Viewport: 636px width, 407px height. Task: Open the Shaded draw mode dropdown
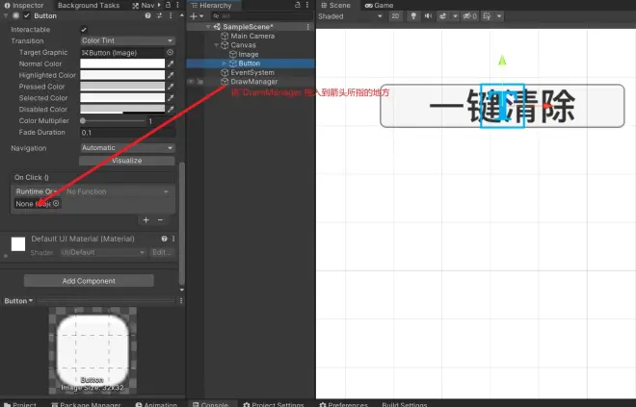click(x=351, y=16)
